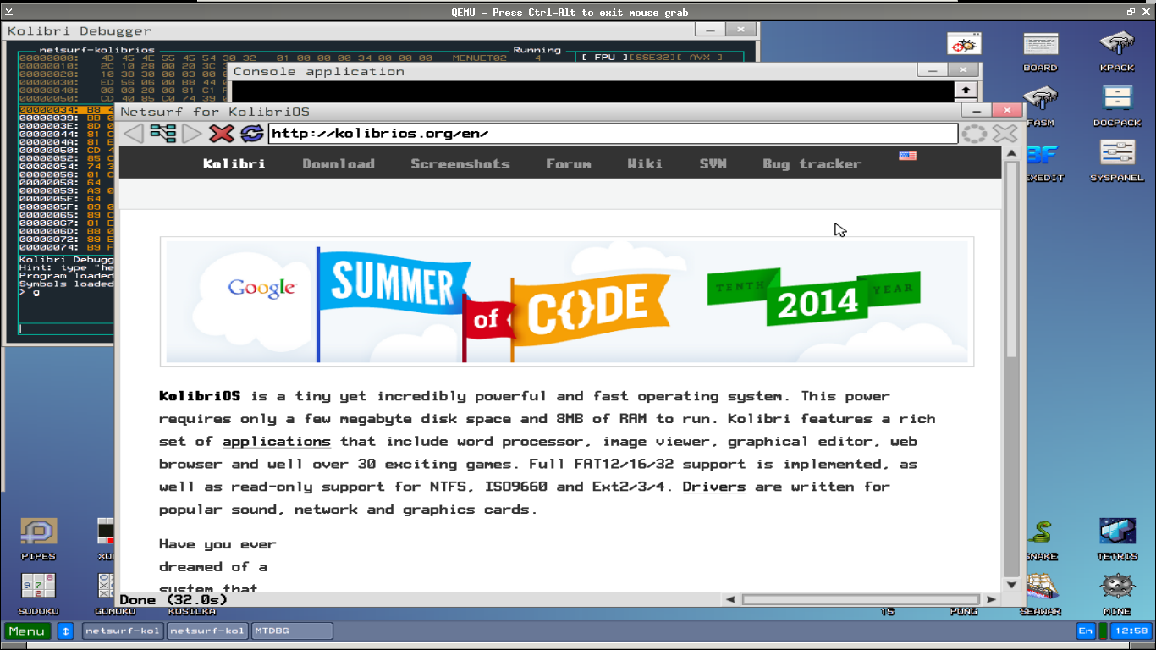Click the URL address bar field
Viewport: 1156px width, 650px height.
tap(613, 133)
